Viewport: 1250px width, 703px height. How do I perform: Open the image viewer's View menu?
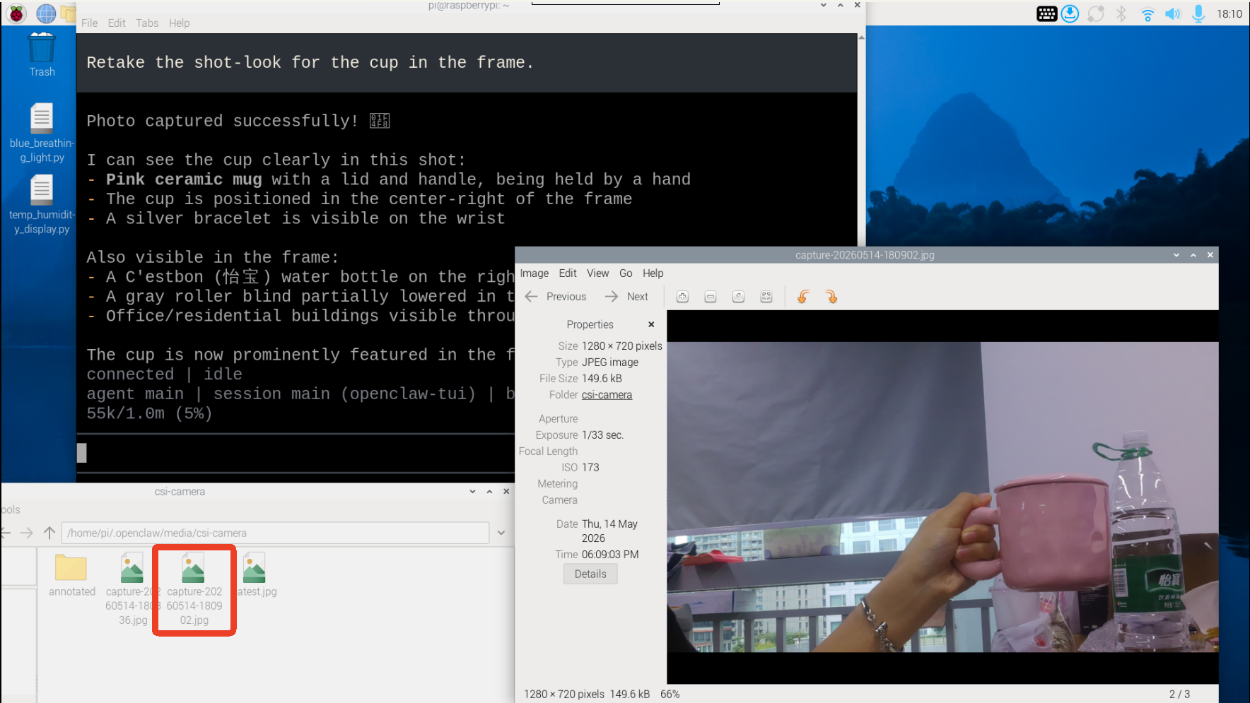click(x=597, y=273)
